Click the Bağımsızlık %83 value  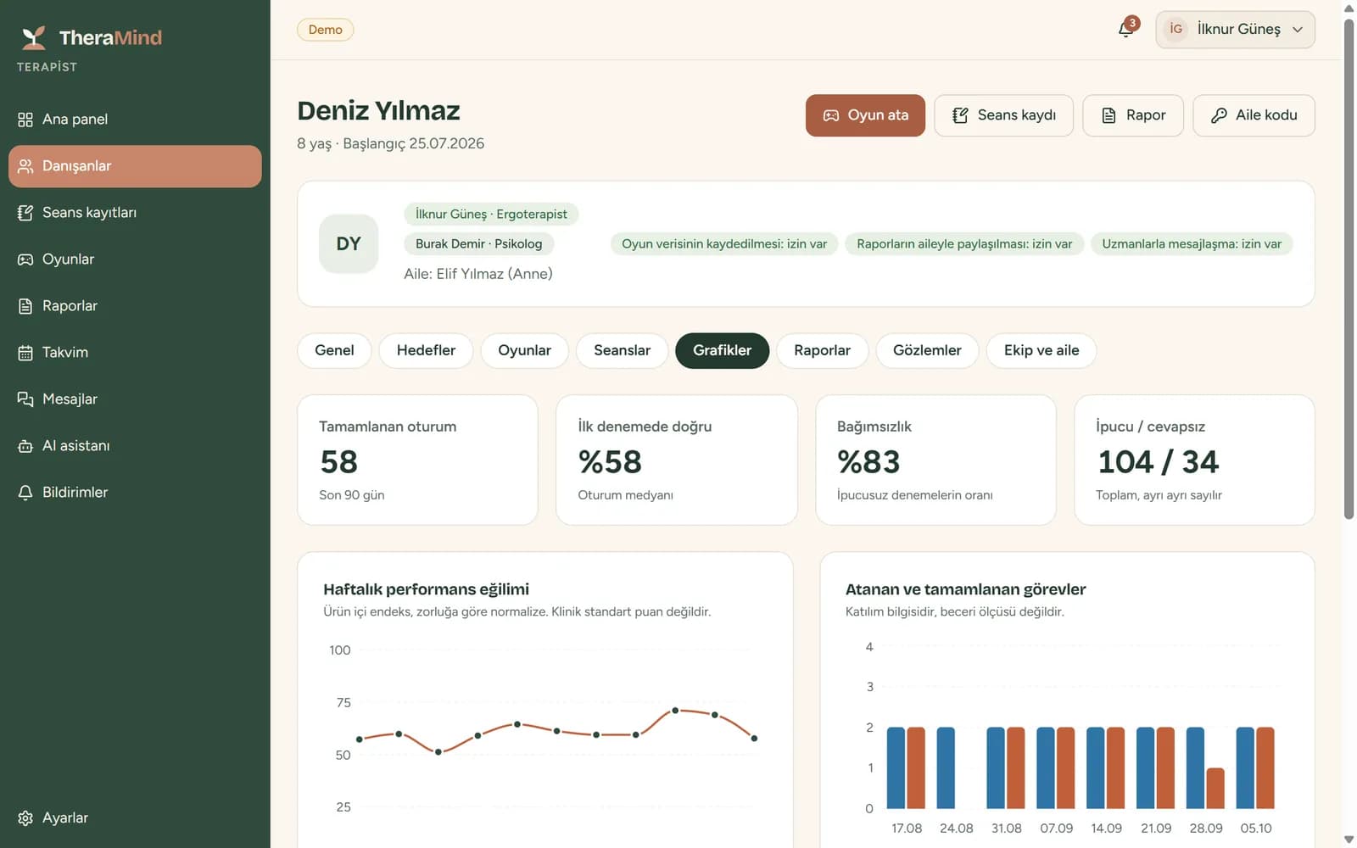(x=868, y=462)
